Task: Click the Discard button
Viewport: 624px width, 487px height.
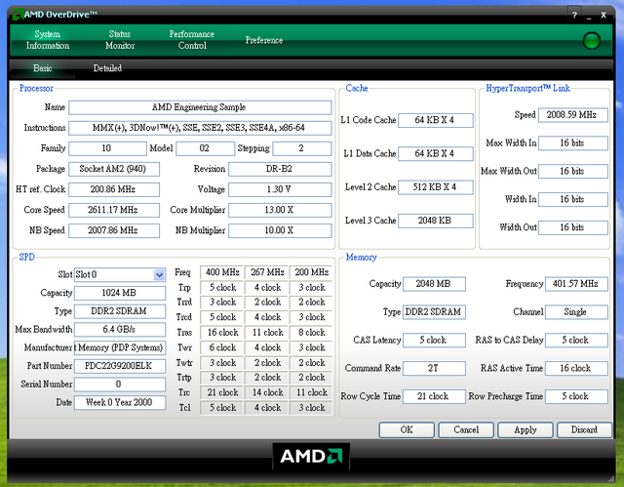Action: coord(584,429)
